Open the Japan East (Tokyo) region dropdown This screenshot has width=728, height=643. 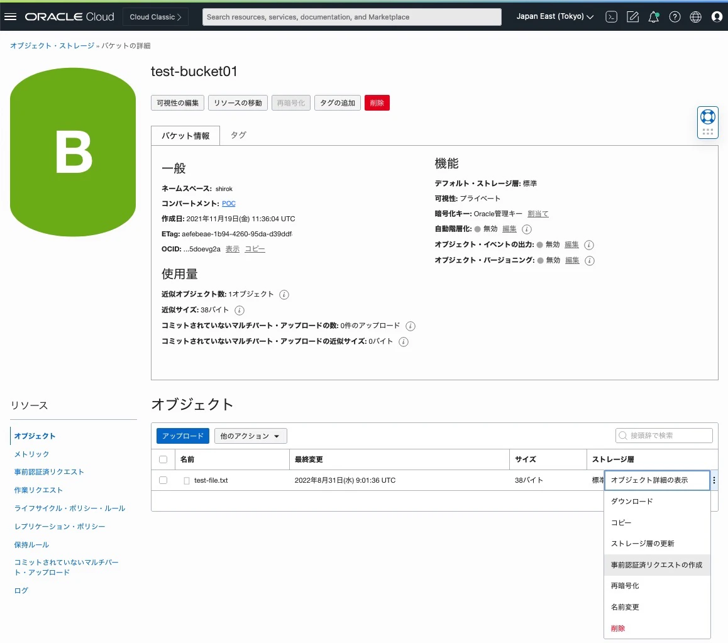coord(555,17)
